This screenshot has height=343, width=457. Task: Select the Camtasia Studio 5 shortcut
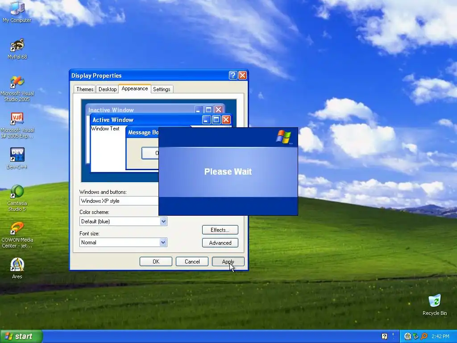click(x=17, y=198)
